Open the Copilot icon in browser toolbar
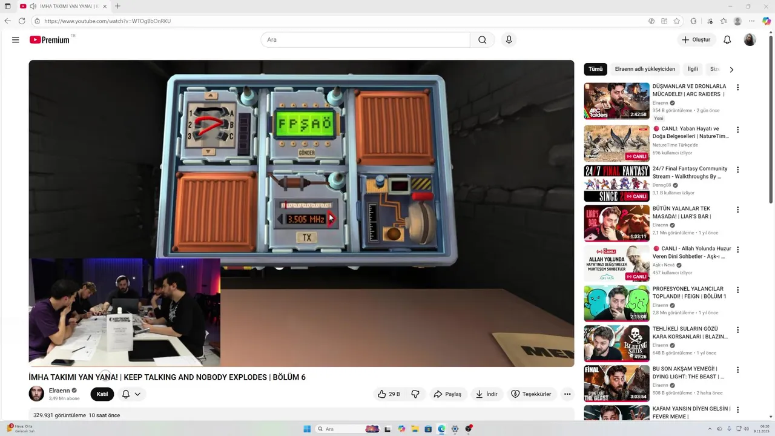The height and width of the screenshot is (436, 775). pos(767,21)
